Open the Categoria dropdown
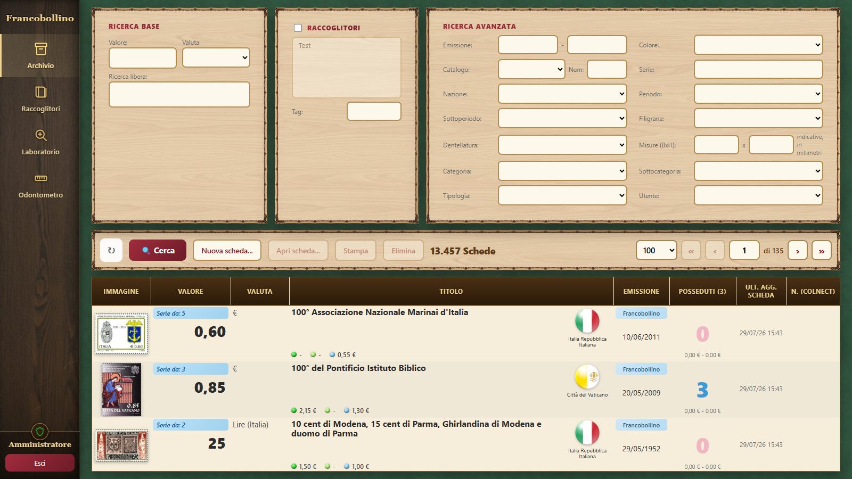The height and width of the screenshot is (479, 852). click(562, 171)
